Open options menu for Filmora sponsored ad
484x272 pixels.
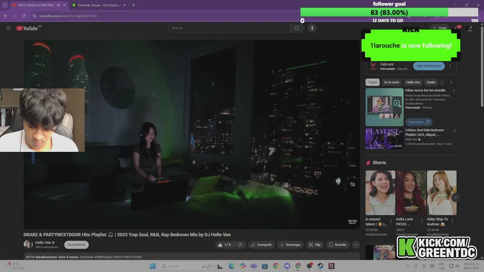click(454, 91)
